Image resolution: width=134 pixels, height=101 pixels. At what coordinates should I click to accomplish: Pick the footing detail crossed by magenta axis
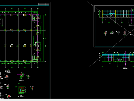[21, 75]
